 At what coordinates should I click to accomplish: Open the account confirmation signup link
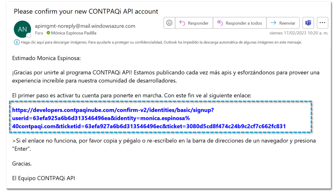point(149,118)
